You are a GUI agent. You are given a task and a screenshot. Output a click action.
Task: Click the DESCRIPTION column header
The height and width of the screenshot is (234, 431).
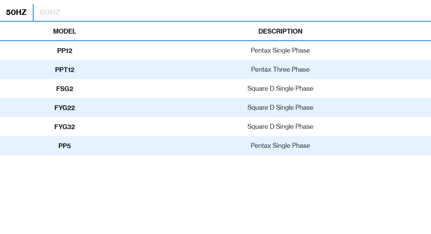pos(280,31)
